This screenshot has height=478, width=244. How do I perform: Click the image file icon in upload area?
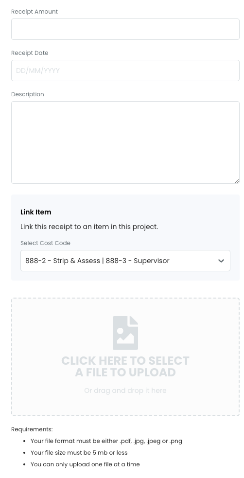[125, 333]
